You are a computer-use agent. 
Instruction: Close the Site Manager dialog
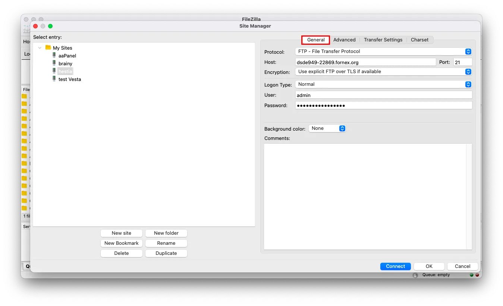(x=36, y=26)
